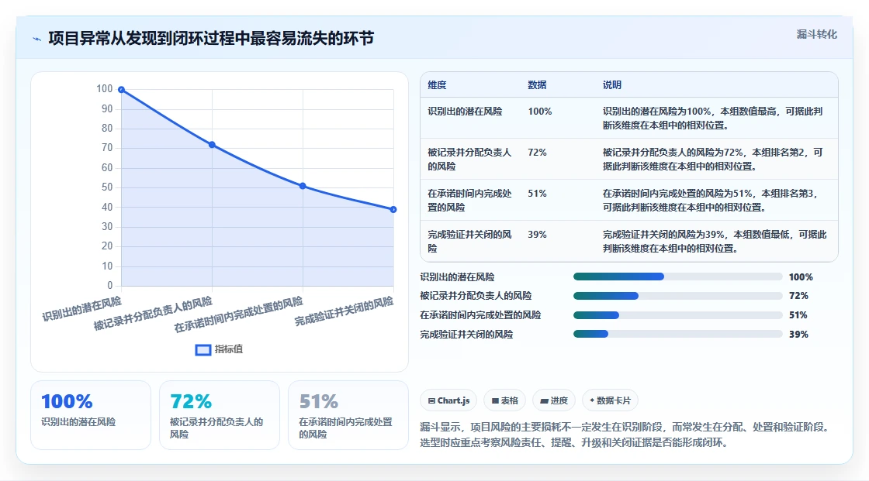Screen dimensions: 869x481
Task: Click the 漏斗转化 label in header
Action: pos(817,34)
